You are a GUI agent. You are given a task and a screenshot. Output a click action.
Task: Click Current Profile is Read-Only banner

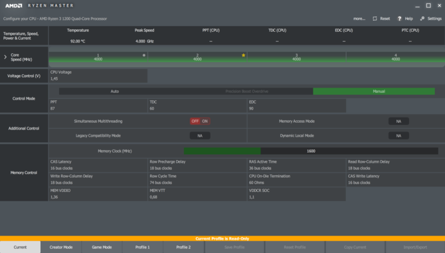[222, 238]
